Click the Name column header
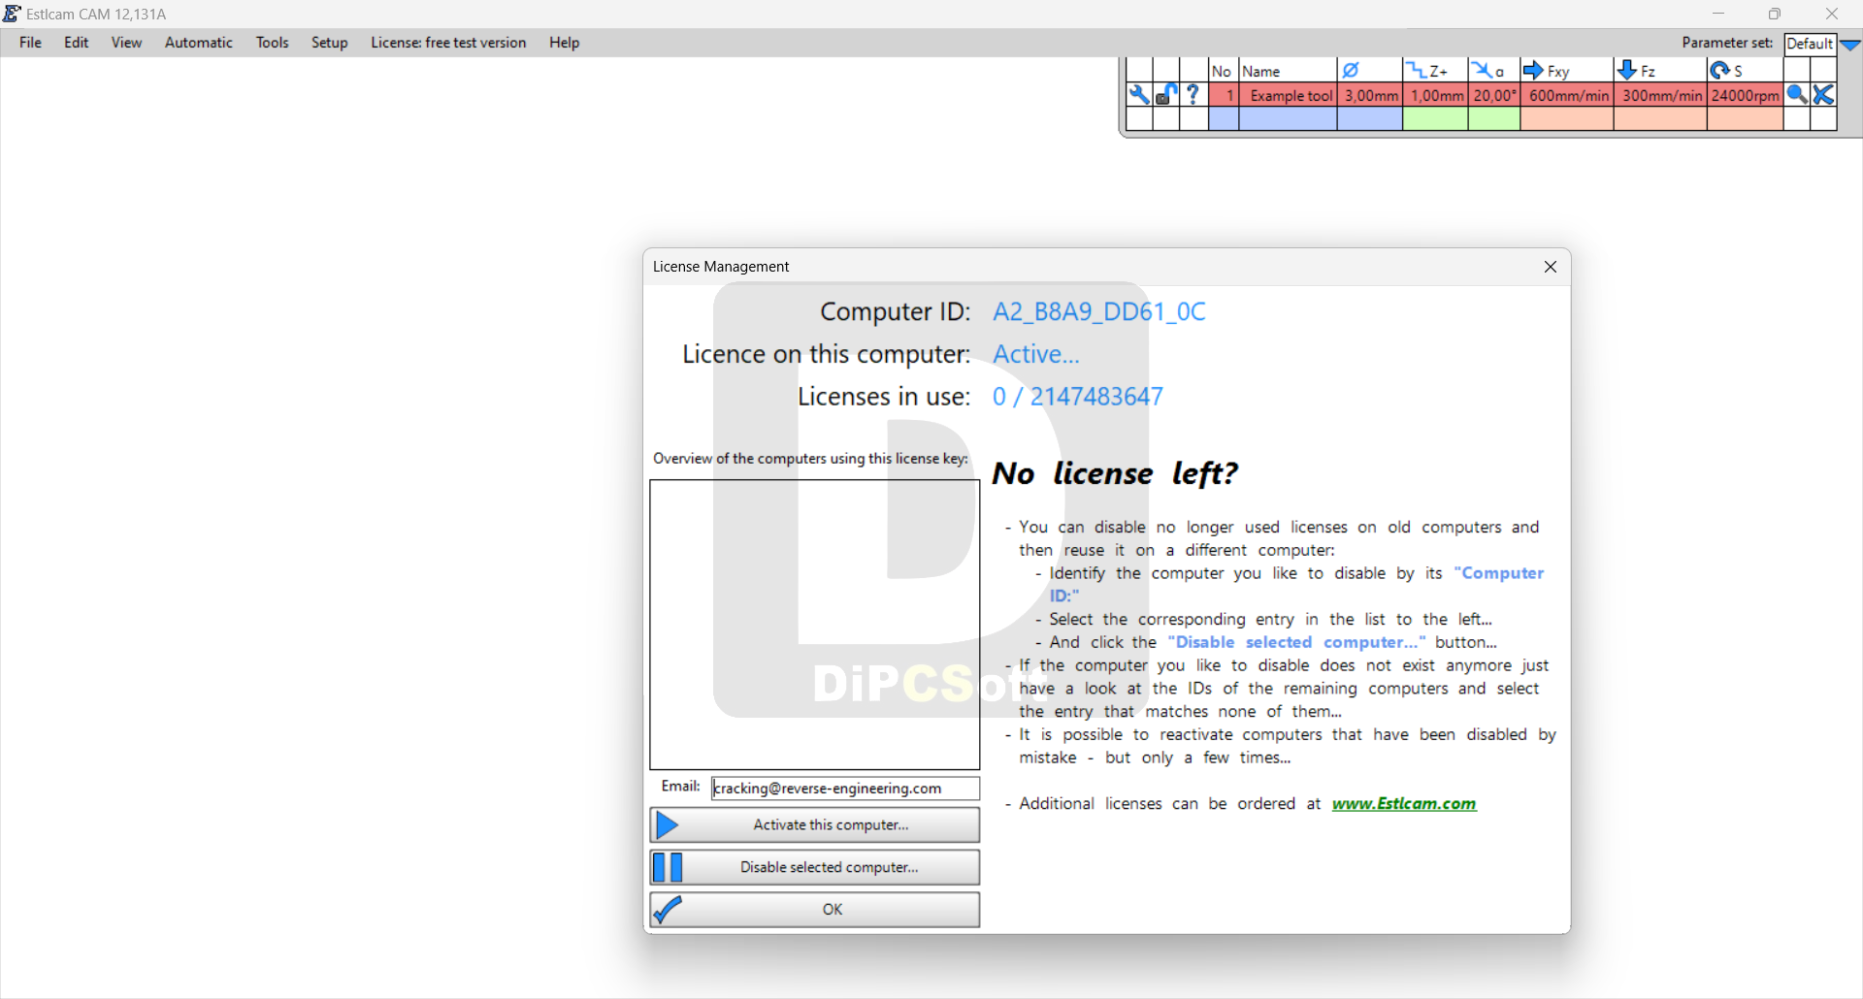Screen dimensions: 1863x999 click(1288, 70)
